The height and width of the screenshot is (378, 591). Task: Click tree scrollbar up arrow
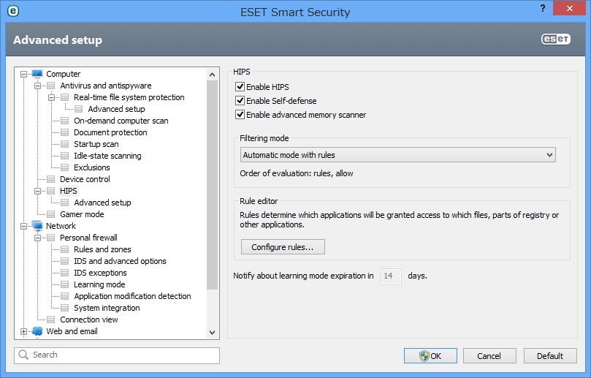[212, 75]
